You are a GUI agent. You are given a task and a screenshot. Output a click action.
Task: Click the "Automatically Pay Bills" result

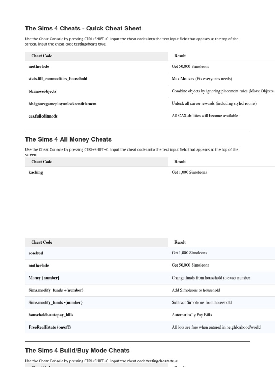192,315
